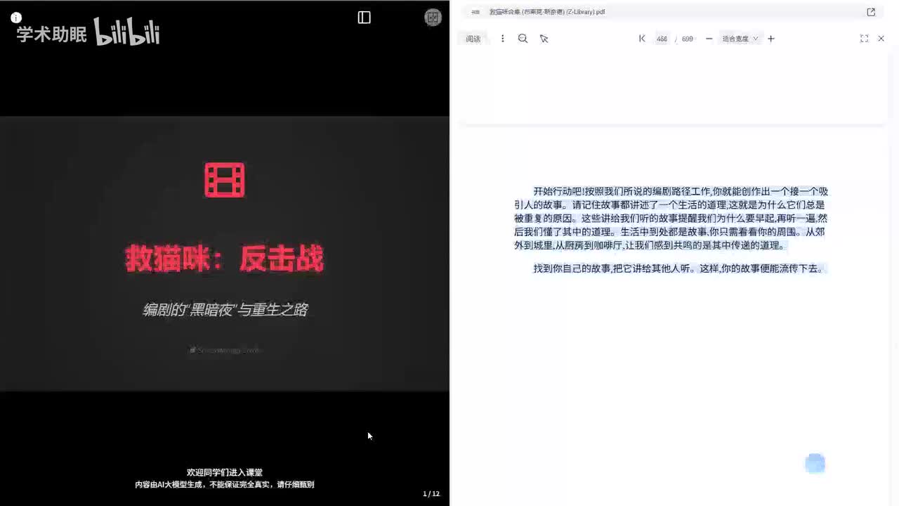Enter fullscreen view of PDF
899x506 pixels.
(864, 39)
